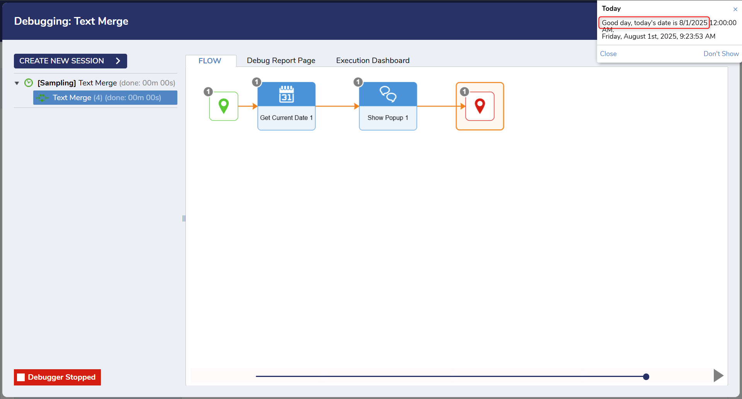Click the Show Popup 1 label
742x399 pixels.
coord(388,118)
